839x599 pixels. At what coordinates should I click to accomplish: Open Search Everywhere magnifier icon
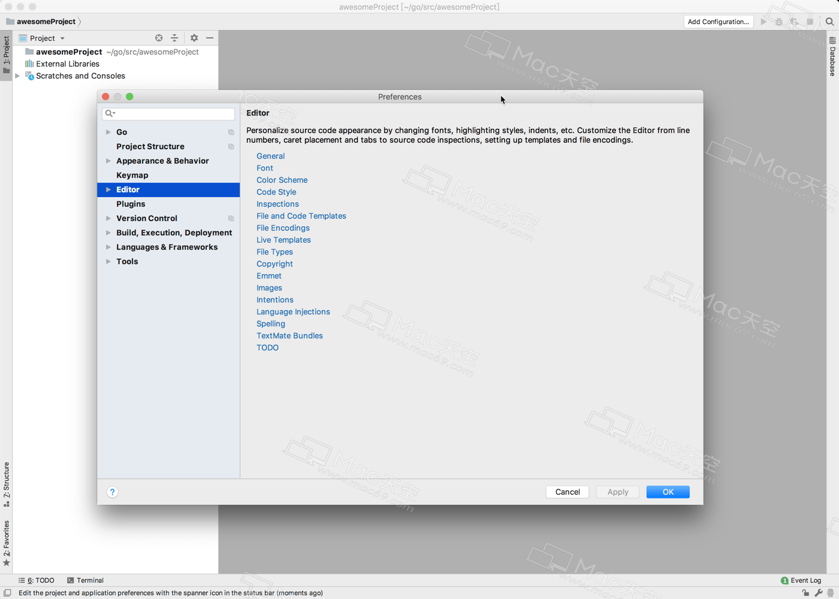coord(829,22)
